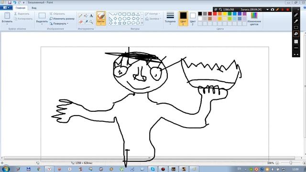The width and height of the screenshot is (306, 172).
Task: Choose the Five-point star shape
Action: [120, 23]
